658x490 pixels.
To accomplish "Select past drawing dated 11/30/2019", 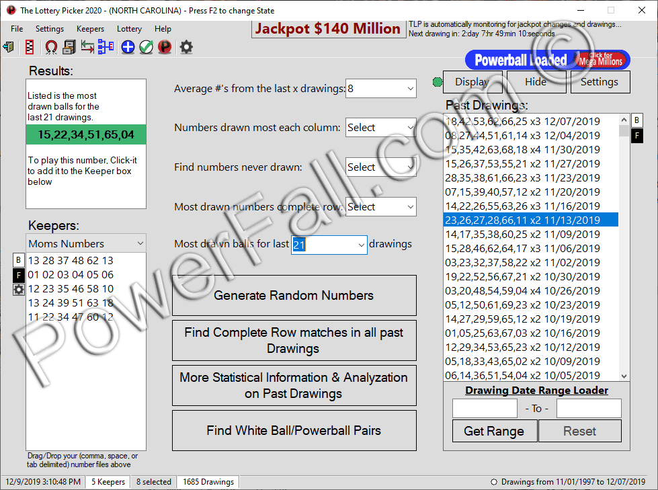I will click(531, 150).
